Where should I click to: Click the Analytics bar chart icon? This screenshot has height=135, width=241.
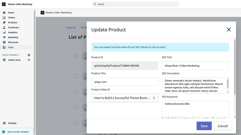4,32
